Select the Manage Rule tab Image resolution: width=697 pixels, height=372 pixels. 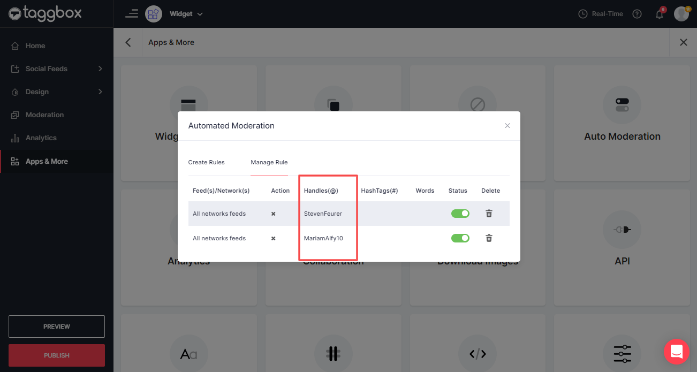click(x=269, y=162)
